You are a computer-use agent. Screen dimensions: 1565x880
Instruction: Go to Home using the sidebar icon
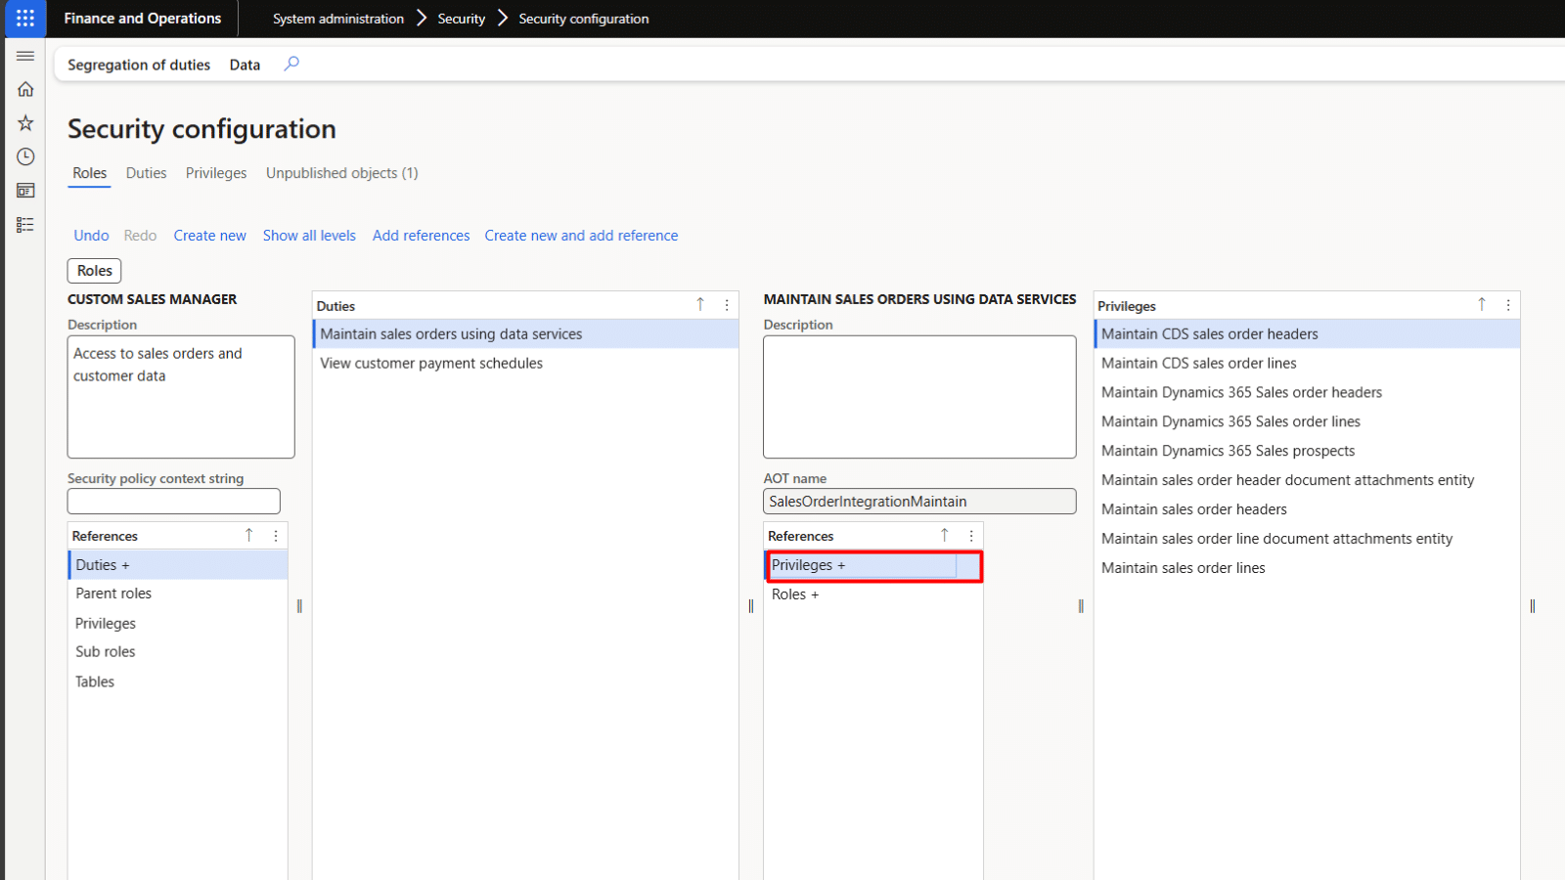point(25,89)
